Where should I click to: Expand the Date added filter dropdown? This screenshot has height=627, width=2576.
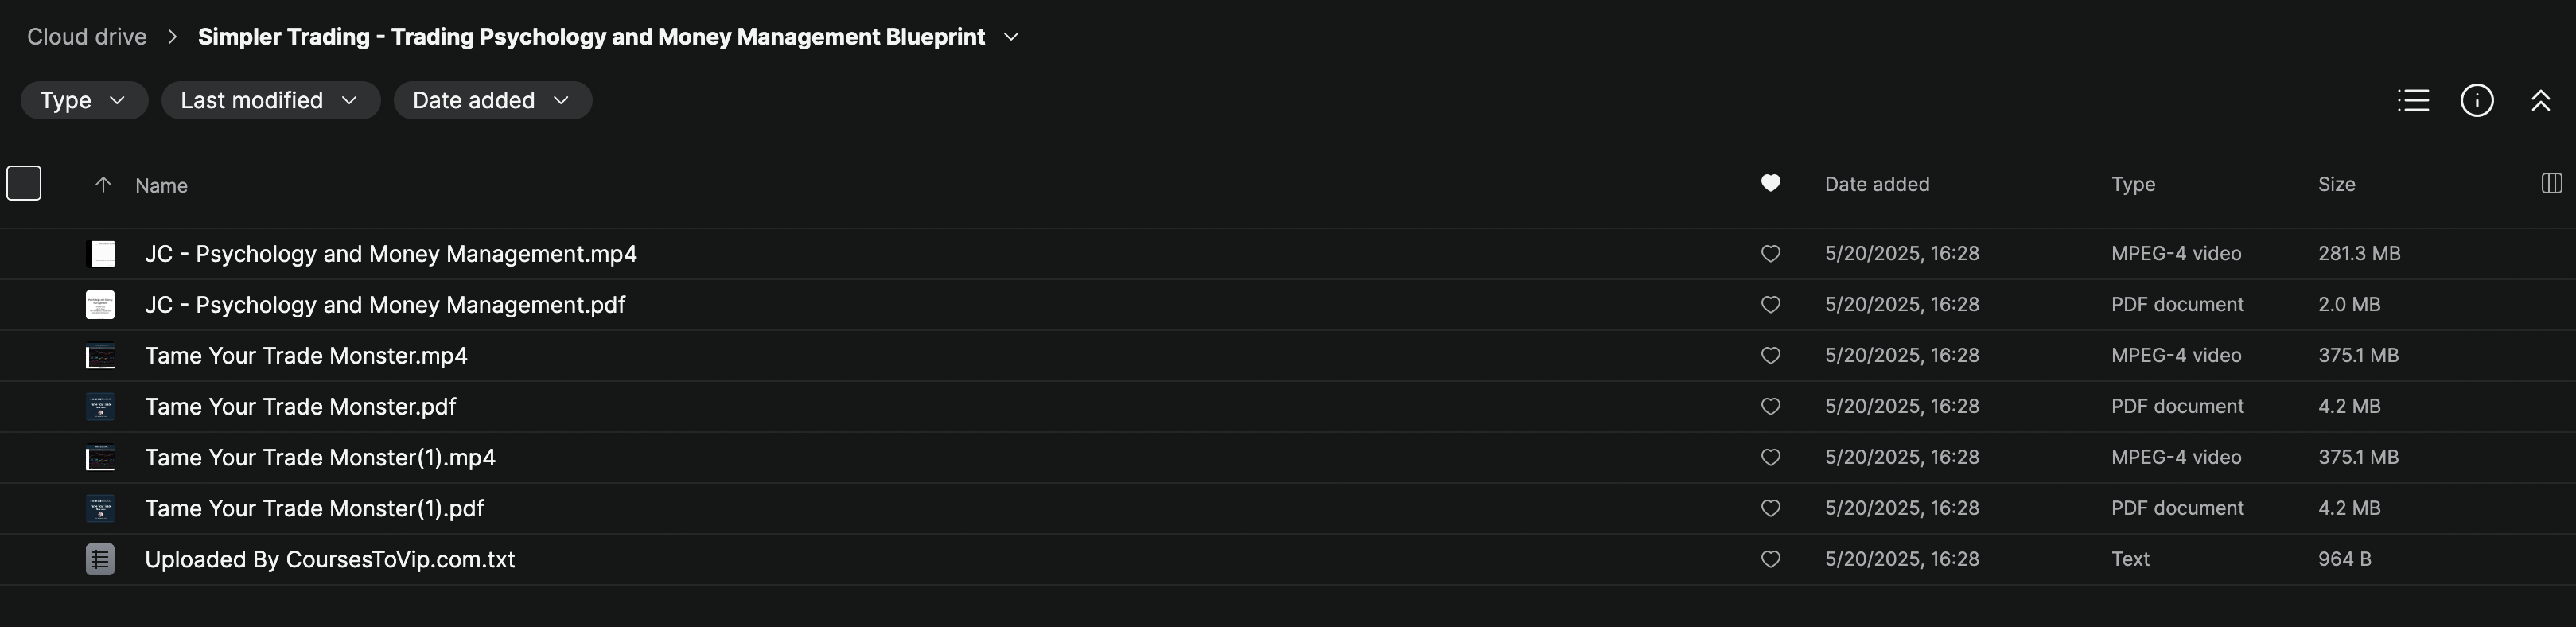click(492, 100)
